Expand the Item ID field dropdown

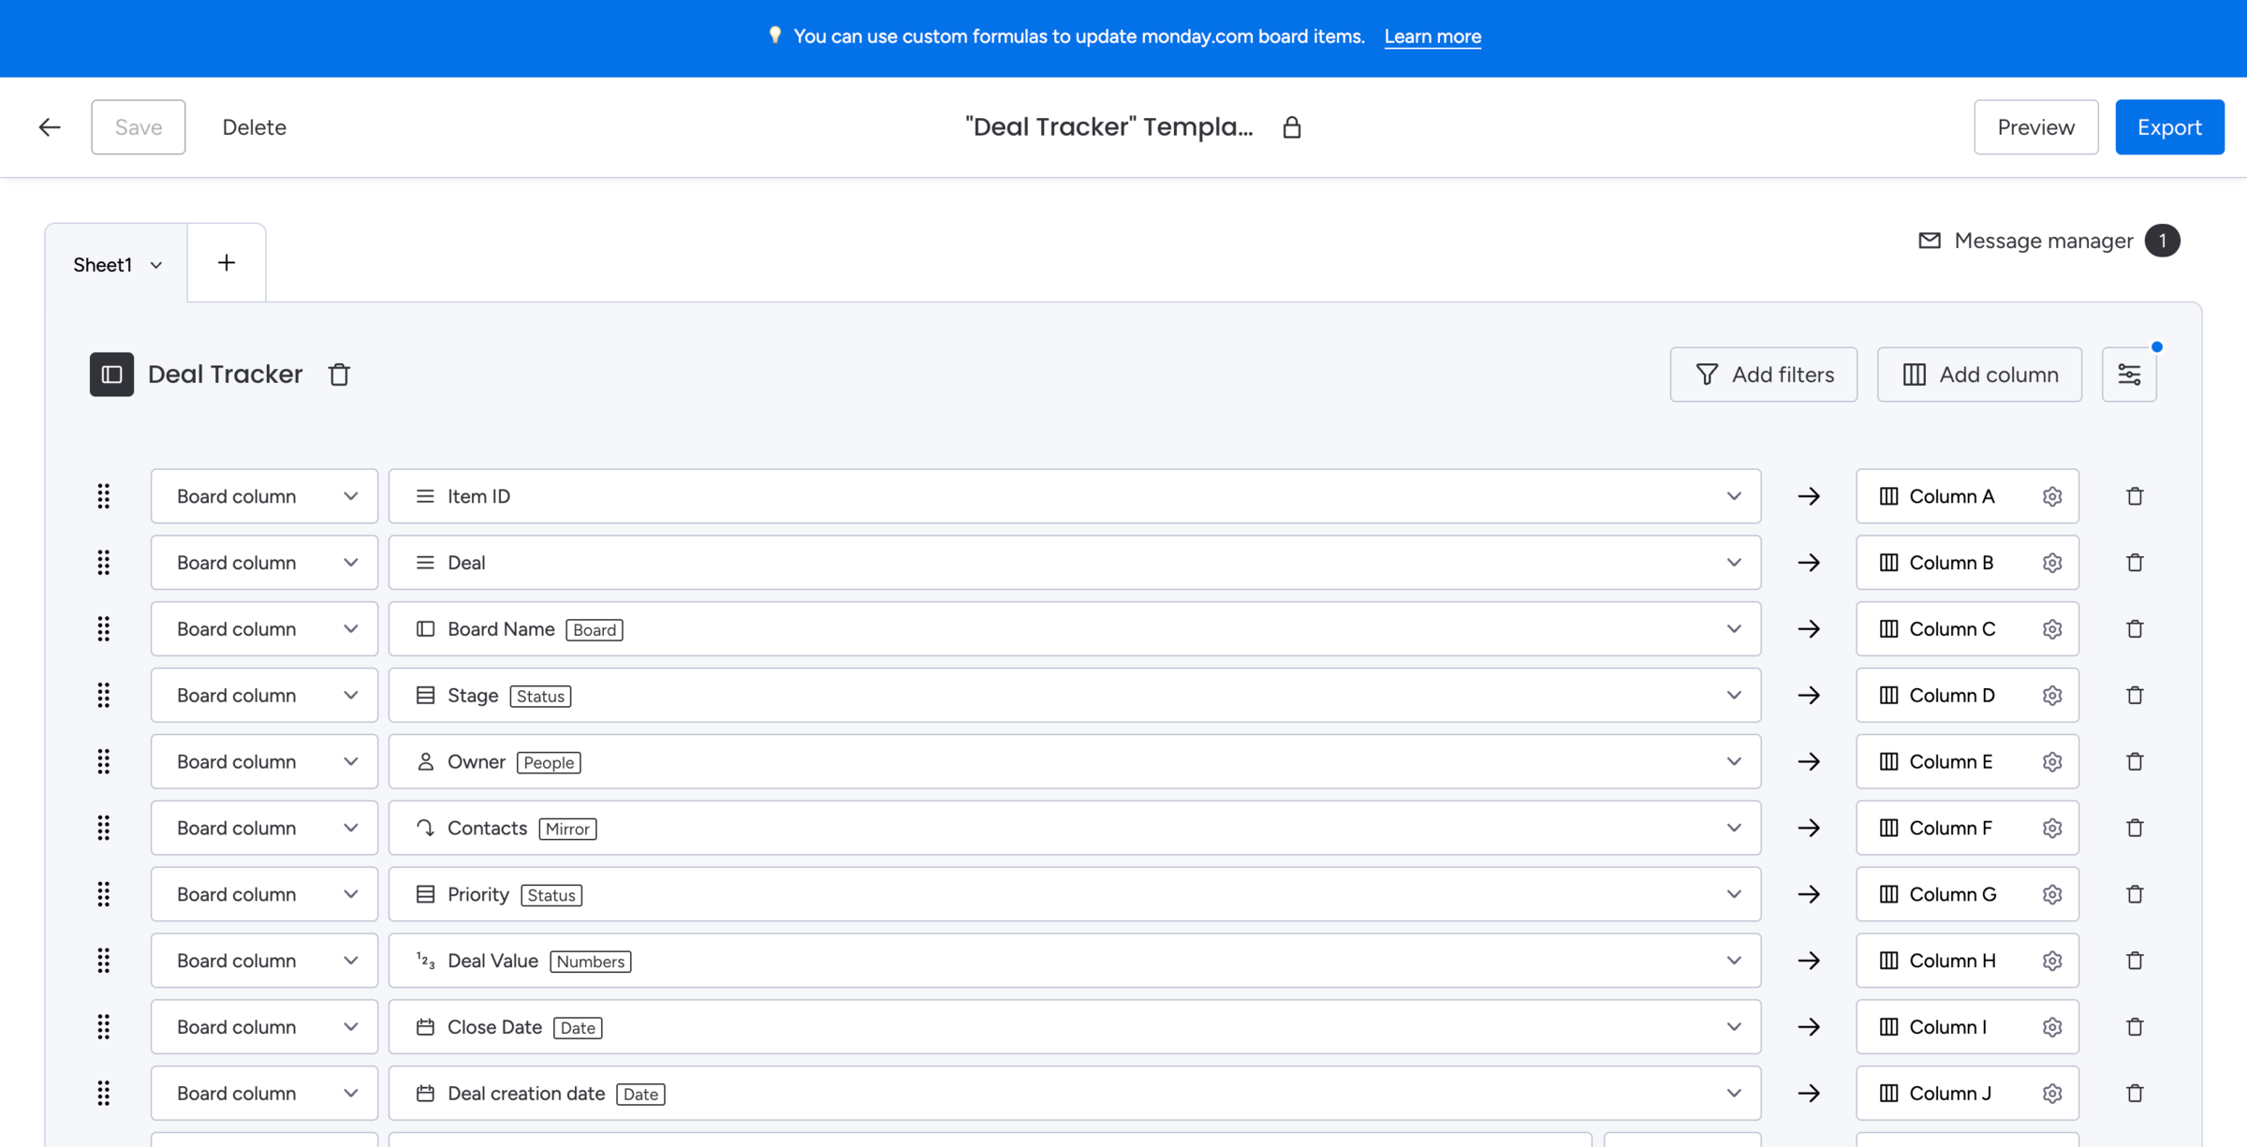[1733, 496]
